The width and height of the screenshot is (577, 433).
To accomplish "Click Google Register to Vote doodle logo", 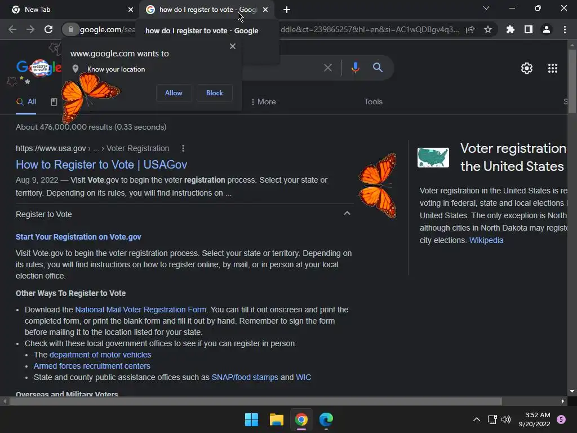I will [39, 68].
